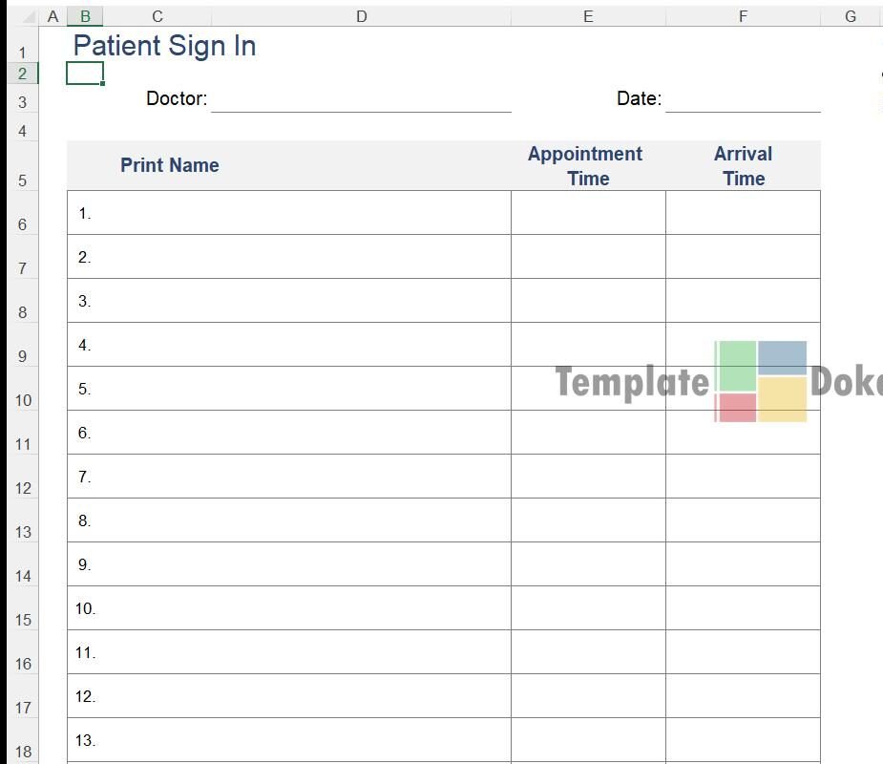Select row 5 header

(23, 180)
